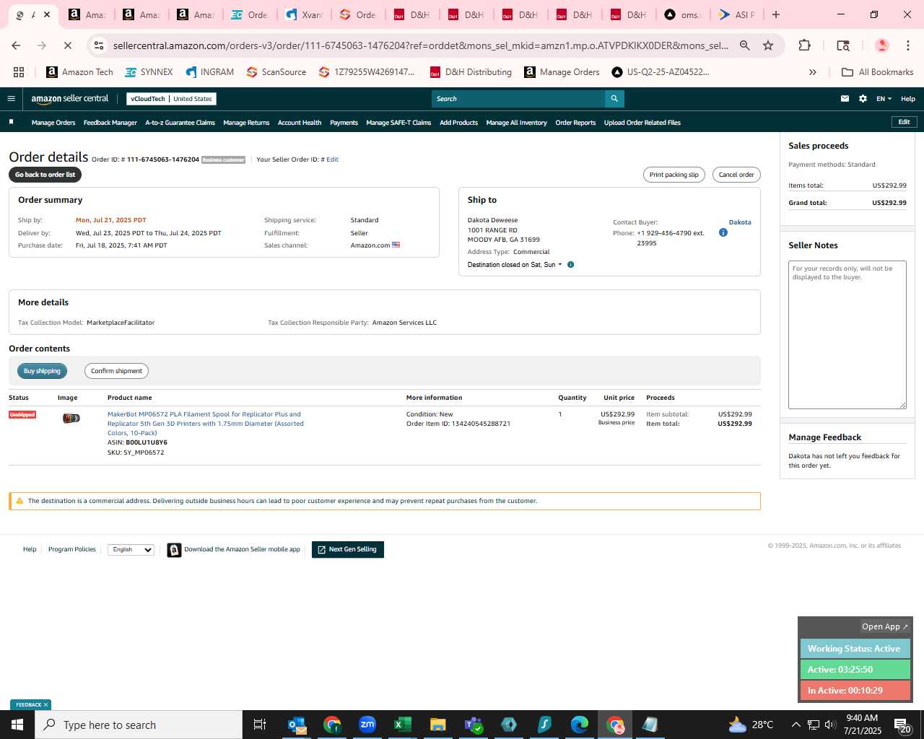Open Chrome three-dot menu

pos(907,45)
